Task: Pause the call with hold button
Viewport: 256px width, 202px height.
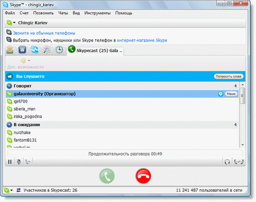Action: coord(10,162)
